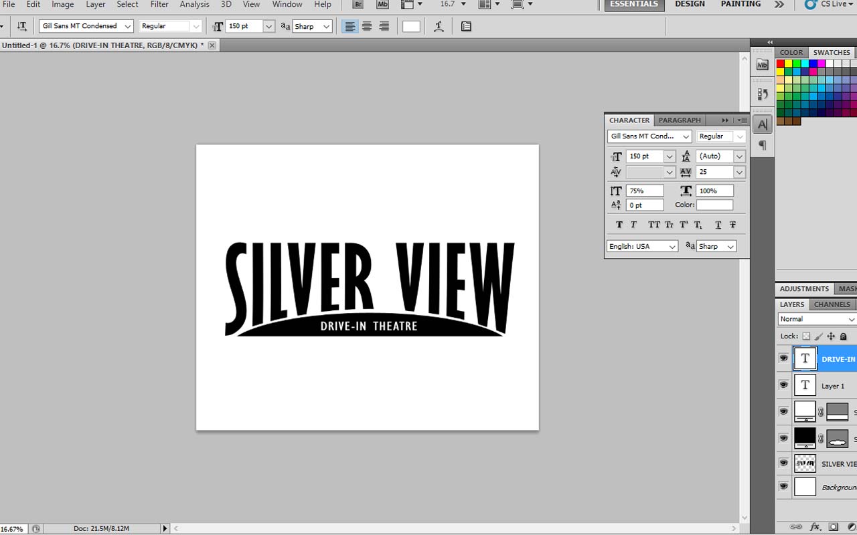Link layers icon at Layers panel bottom

click(x=796, y=527)
